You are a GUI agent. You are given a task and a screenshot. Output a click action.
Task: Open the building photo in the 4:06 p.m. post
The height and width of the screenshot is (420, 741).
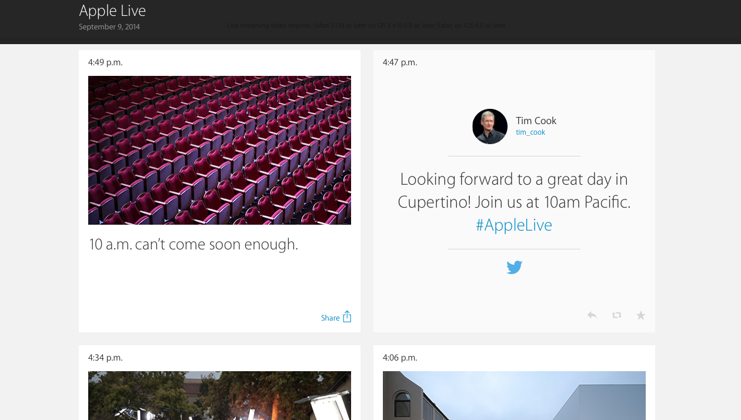point(514,395)
